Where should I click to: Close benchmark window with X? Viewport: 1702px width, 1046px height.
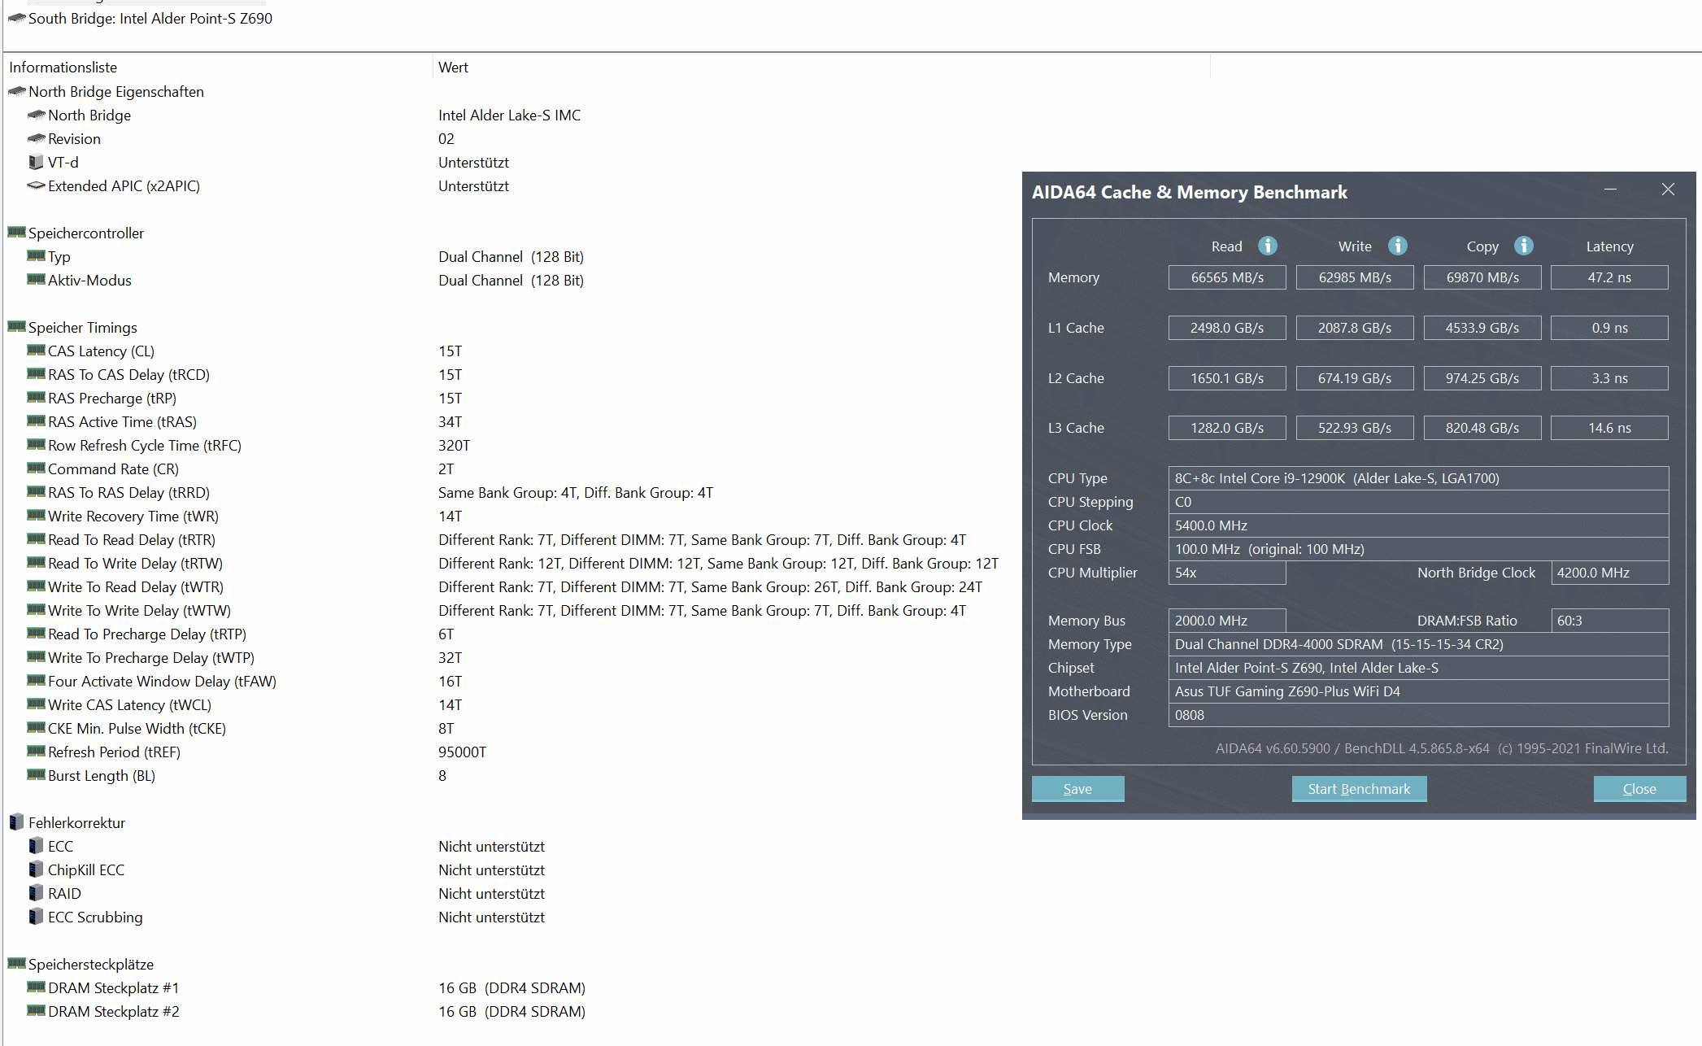(1668, 190)
